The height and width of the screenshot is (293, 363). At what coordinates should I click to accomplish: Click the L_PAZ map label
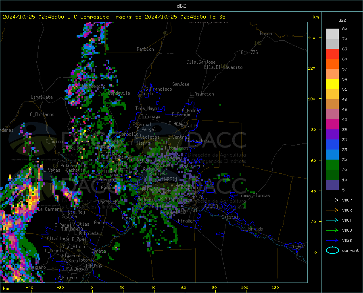[299, 247]
